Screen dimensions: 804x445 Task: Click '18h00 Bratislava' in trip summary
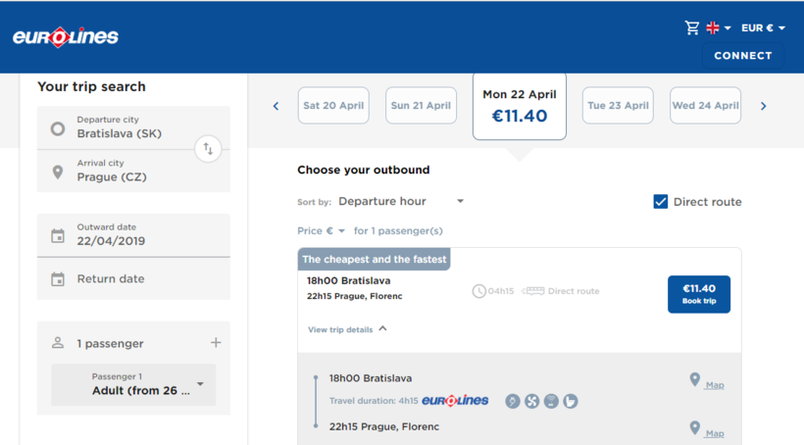pyautogui.click(x=349, y=280)
